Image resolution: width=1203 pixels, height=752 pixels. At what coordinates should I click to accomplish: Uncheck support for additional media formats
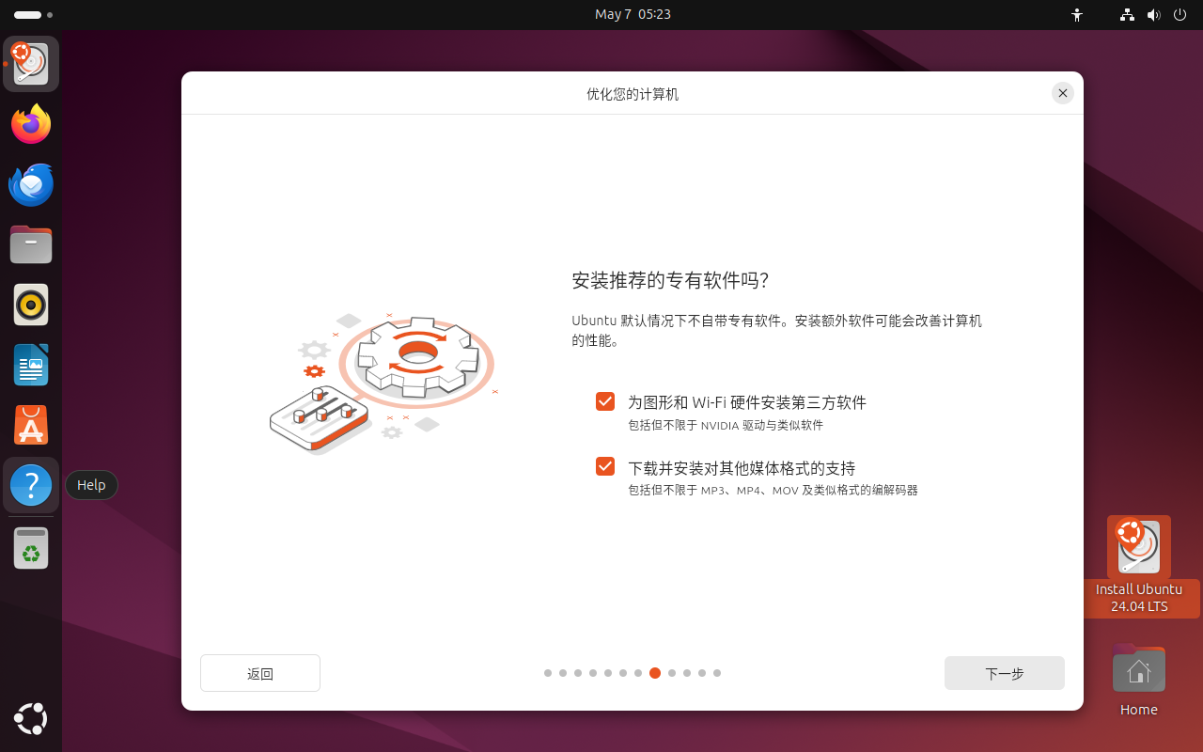pyautogui.click(x=605, y=465)
